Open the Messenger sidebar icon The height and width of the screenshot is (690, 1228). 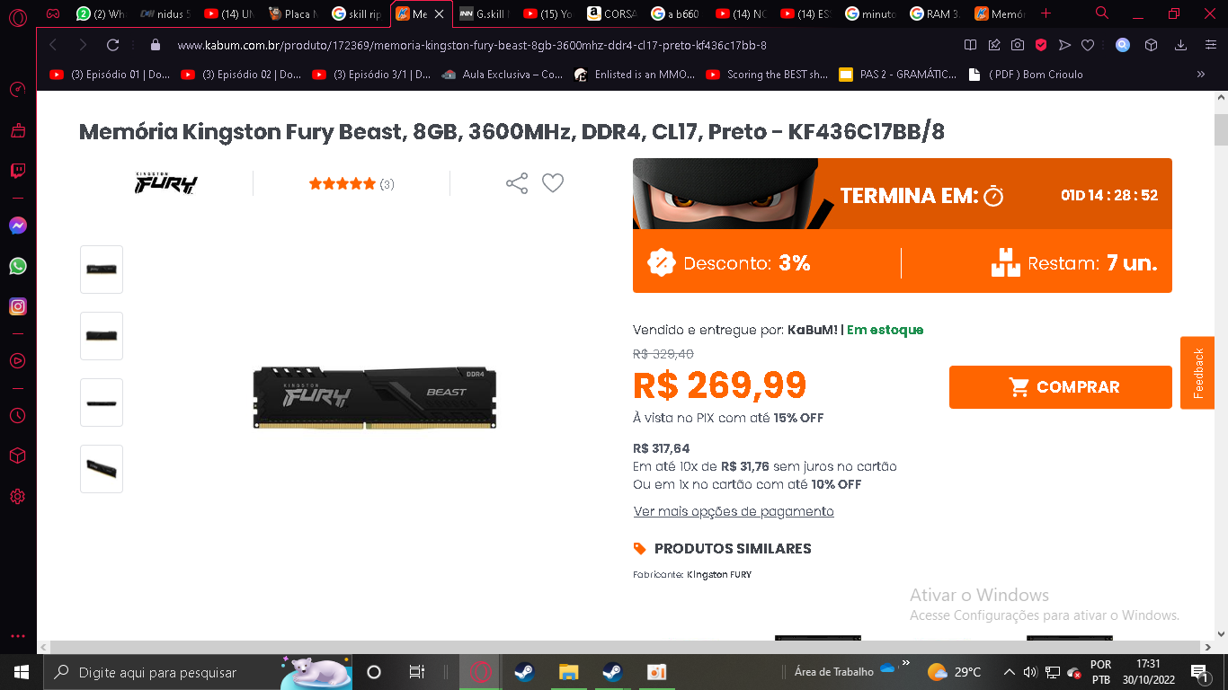18,226
